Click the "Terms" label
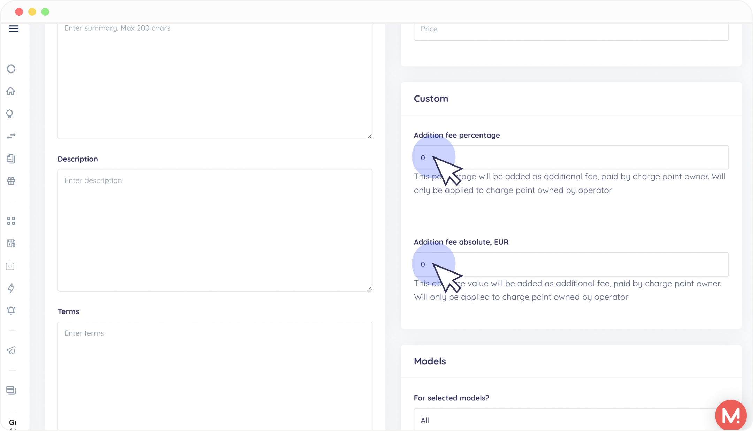This screenshot has width=753, height=431. 68,311
